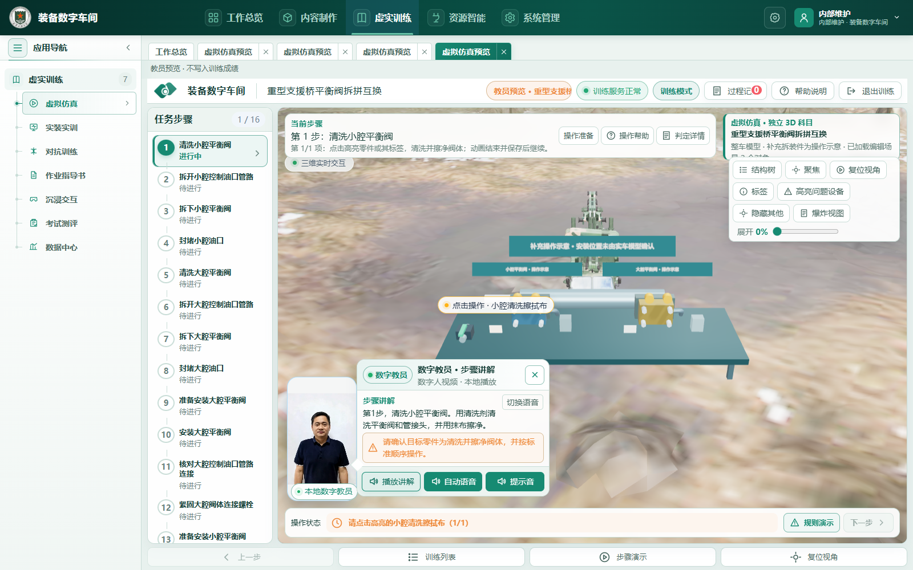
Task: Click the hamburger menu icon beside 应用导航
Action: click(18, 48)
